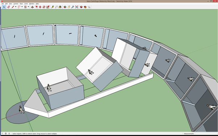The image size is (218, 136).
Task: Activate the Paint Bucket tool
Action: pyautogui.click(x=60, y=7)
